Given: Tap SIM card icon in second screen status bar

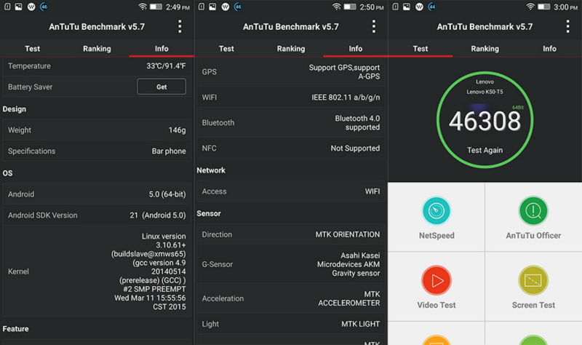Looking at the screenshot, I should click(x=202, y=7).
